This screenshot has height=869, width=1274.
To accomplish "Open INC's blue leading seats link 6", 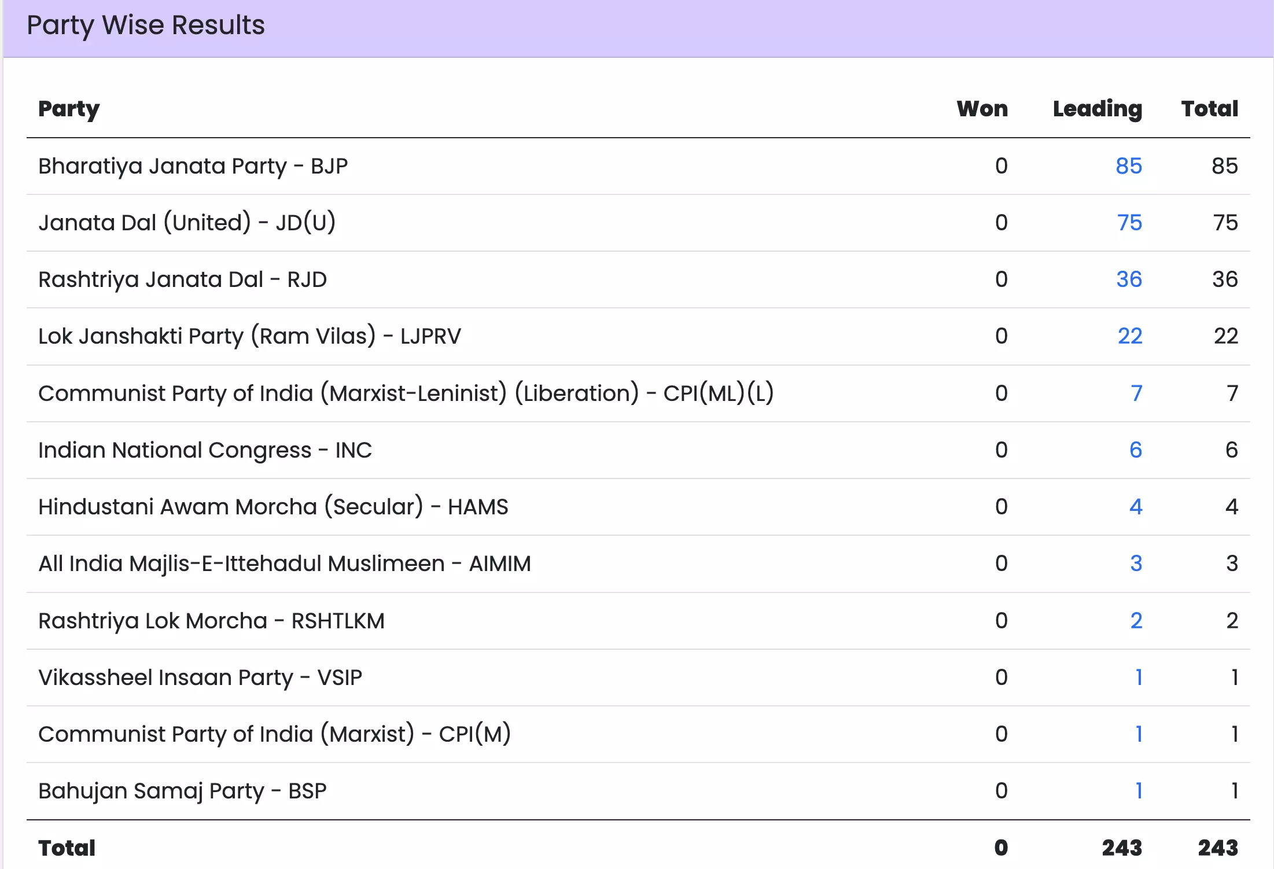I will tap(1136, 450).
